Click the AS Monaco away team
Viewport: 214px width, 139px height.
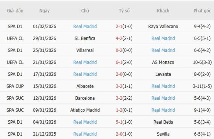coord(163,62)
